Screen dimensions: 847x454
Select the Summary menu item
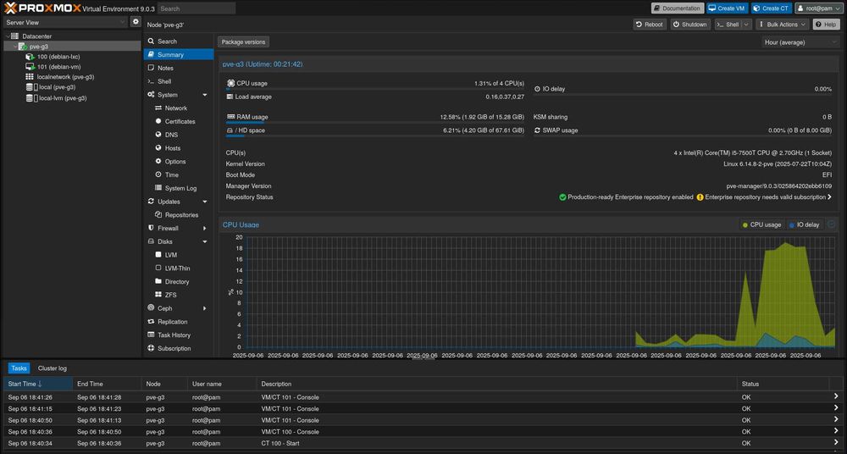click(178, 54)
